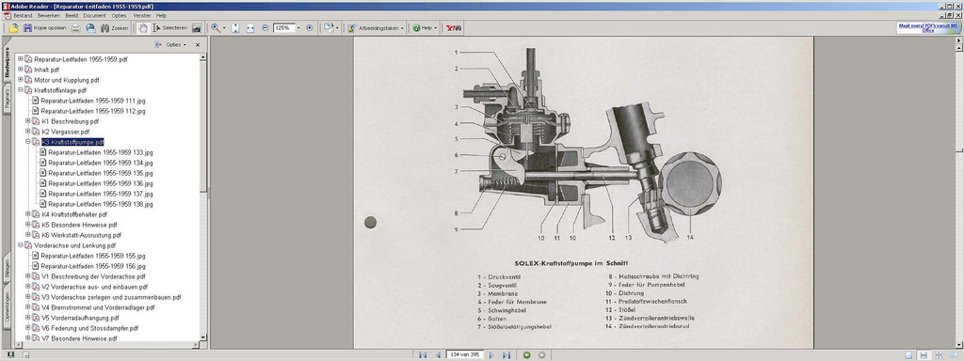Image resolution: width=964 pixels, height=361 pixels.
Task: Switch to Continuous Facing layout
Action: [x=939, y=354]
